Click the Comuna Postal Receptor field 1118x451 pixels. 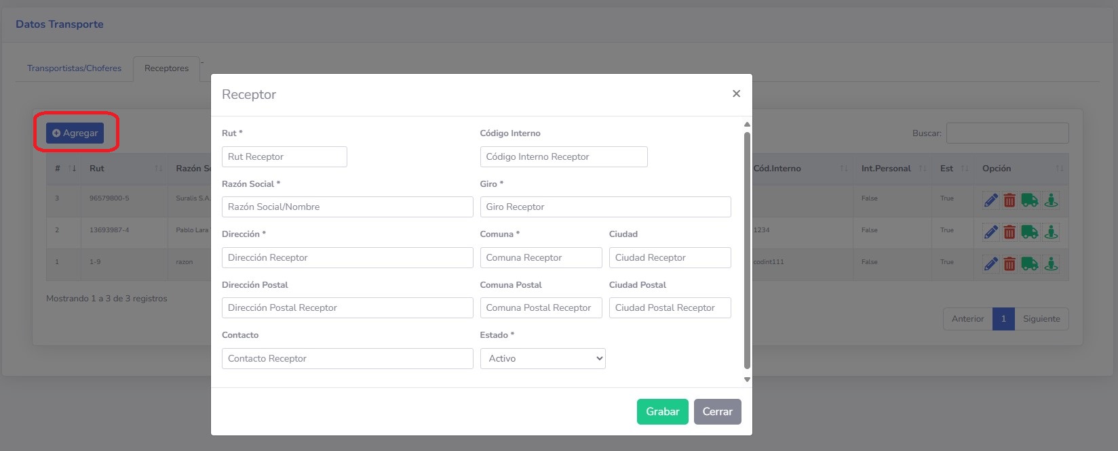541,307
